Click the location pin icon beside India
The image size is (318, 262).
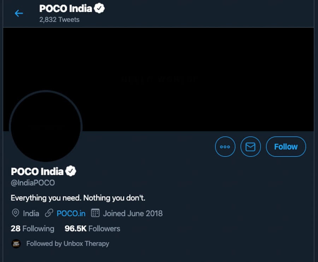[15, 213]
